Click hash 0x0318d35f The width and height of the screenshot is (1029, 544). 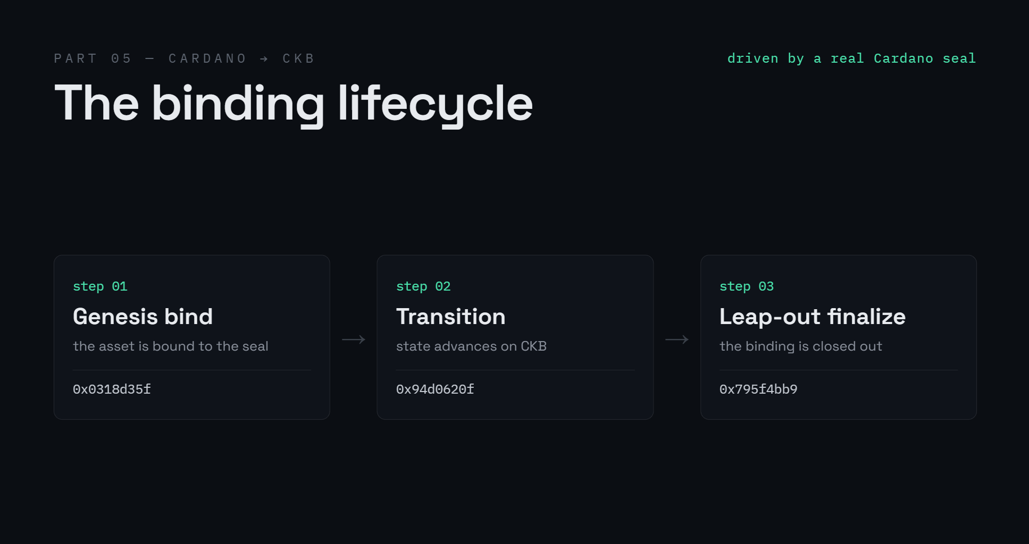point(112,389)
